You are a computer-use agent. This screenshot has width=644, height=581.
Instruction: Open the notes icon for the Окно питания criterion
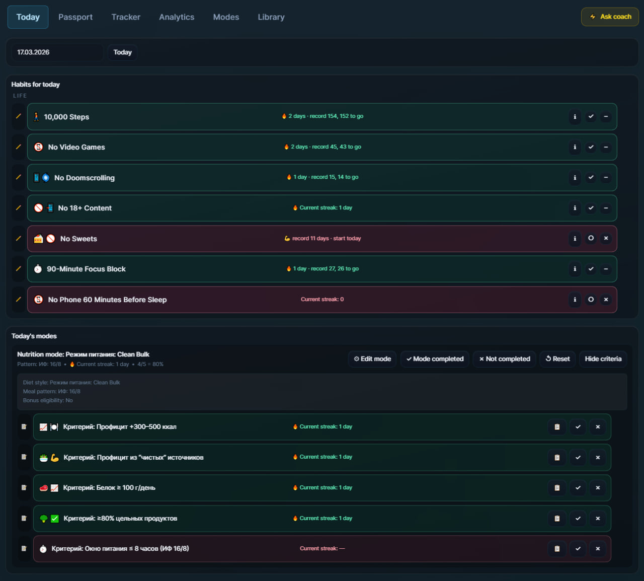click(x=557, y=549)
